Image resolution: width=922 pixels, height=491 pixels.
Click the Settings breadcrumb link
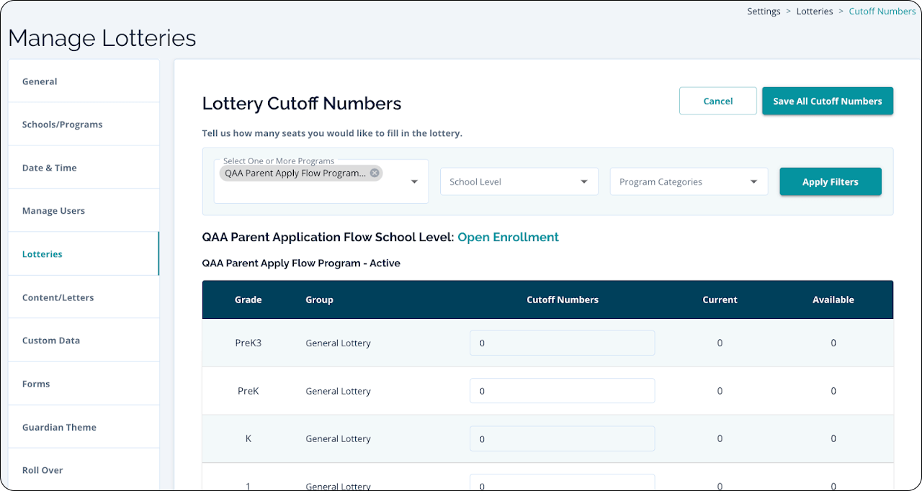point(764,12)
